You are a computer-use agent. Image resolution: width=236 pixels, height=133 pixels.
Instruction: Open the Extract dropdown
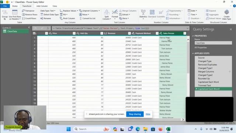point(125,14)
